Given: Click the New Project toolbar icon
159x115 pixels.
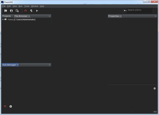Looking at the screenshot, I should (x=6, y=11).
